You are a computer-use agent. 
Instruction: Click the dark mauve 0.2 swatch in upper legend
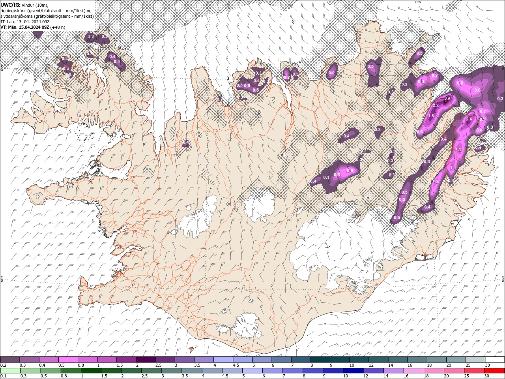point(10,360)
